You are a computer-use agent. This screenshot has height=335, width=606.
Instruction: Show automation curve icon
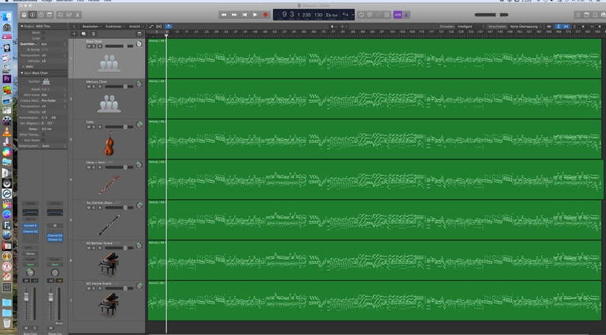(151, 26)
